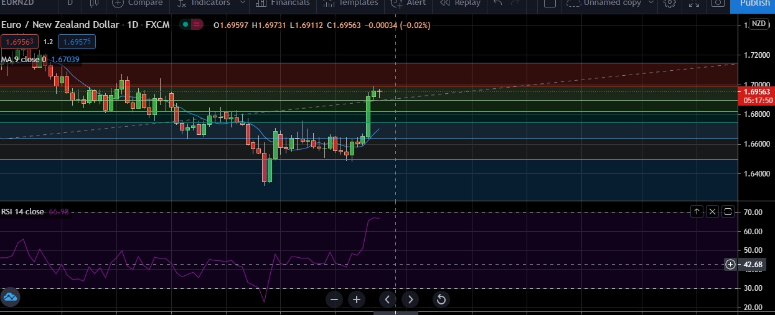The height and width of the screenshot is (315, 775).
Task: Open the layout selector square icon
Action: (x=549, y=3)
